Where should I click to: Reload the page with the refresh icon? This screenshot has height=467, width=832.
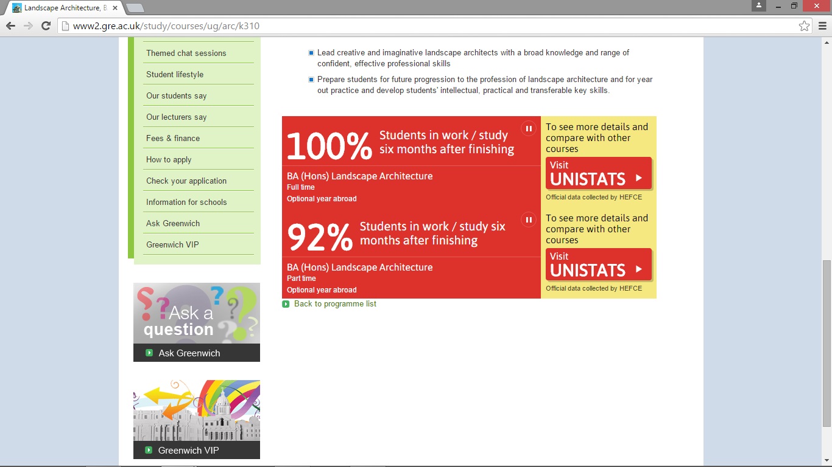(x=46, y=26)
